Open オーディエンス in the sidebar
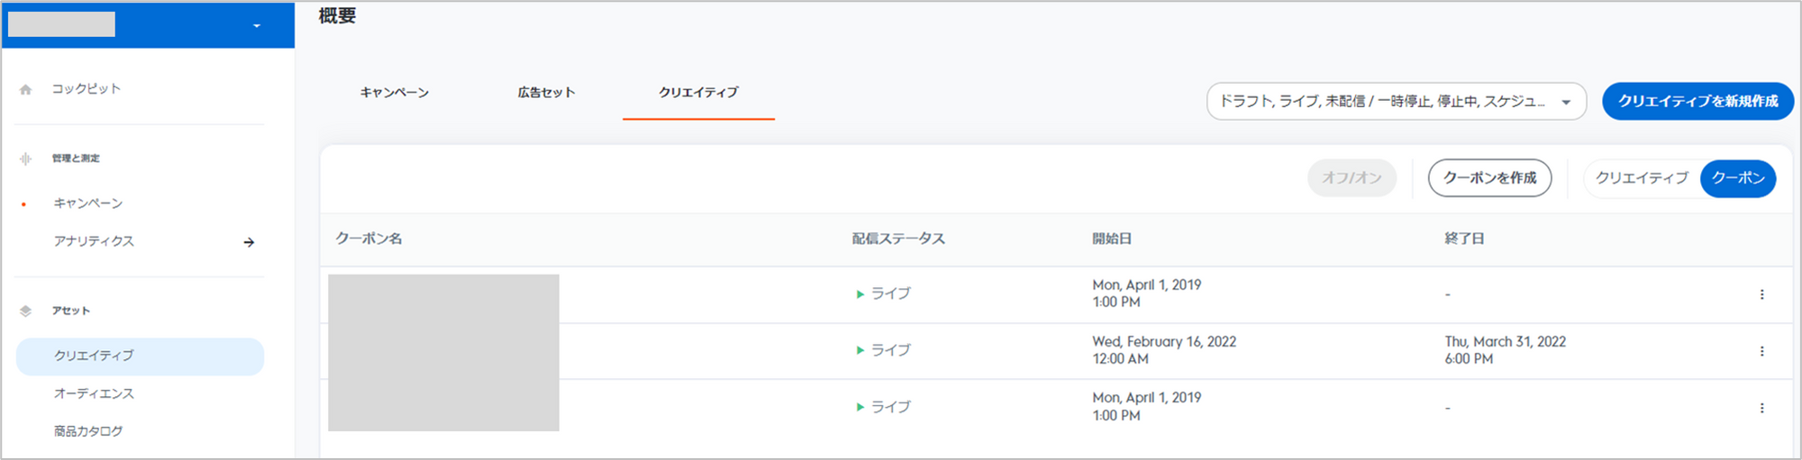 click(x=94, y=393)
